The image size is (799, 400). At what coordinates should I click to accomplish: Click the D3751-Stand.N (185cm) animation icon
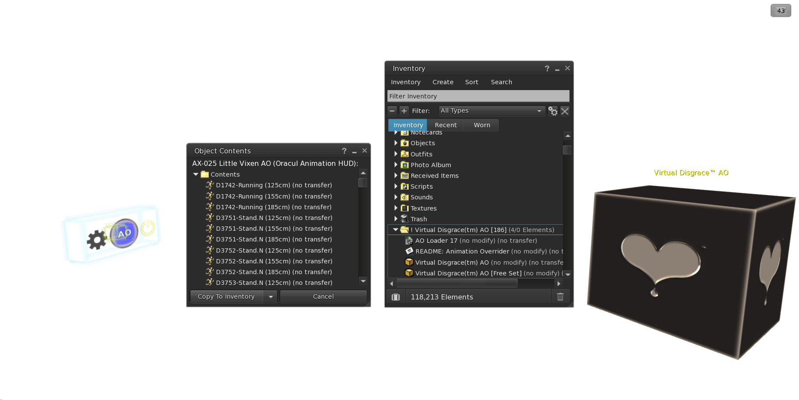(209, 239)
